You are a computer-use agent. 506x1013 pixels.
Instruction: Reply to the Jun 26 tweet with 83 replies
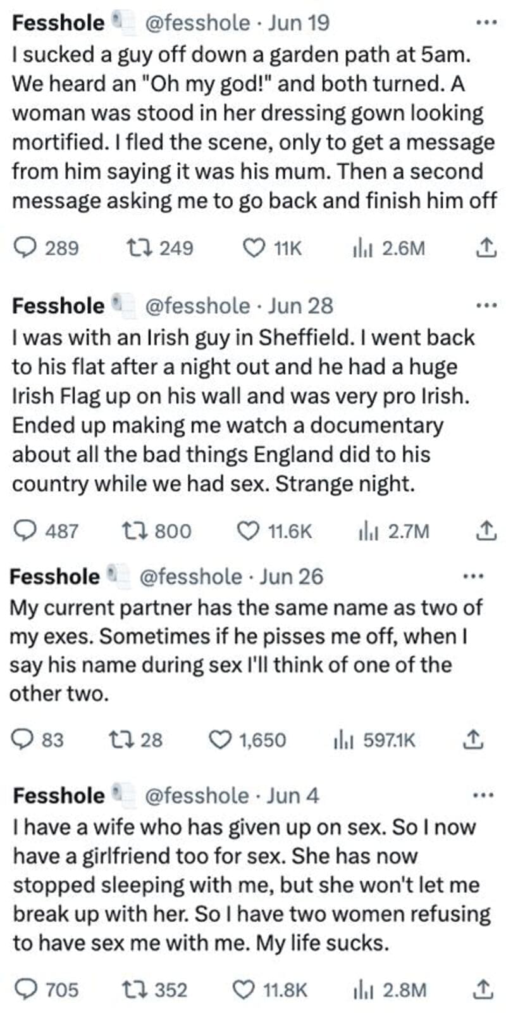point(23,739)
